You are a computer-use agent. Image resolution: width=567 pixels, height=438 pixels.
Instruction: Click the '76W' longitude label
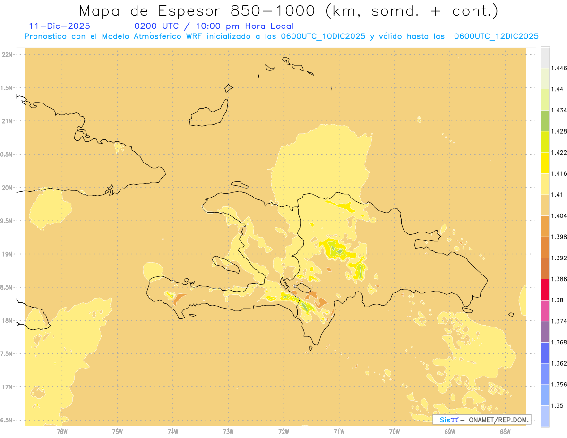[62, 432]
